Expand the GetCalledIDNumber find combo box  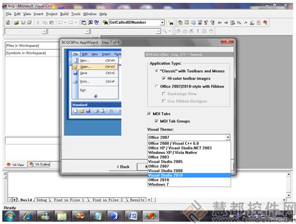(162, 23)
